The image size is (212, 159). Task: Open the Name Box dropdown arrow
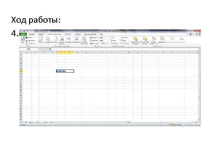[x=39, y=49]
